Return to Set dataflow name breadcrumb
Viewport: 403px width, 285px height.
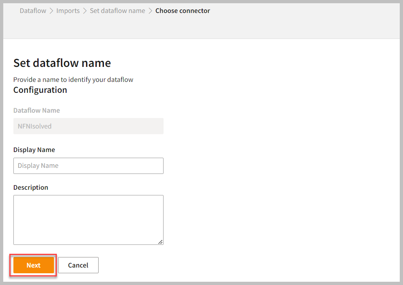click(117, 11)
